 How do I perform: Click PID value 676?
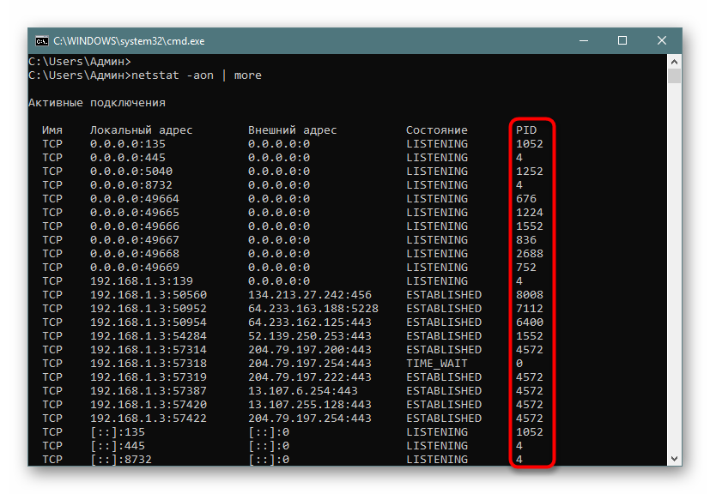(526, 199)
